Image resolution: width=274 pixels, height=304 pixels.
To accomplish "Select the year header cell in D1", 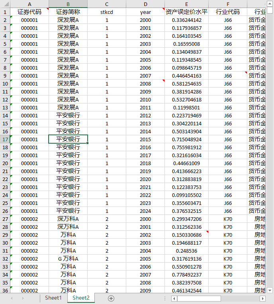I will click(x=145, y=12).
